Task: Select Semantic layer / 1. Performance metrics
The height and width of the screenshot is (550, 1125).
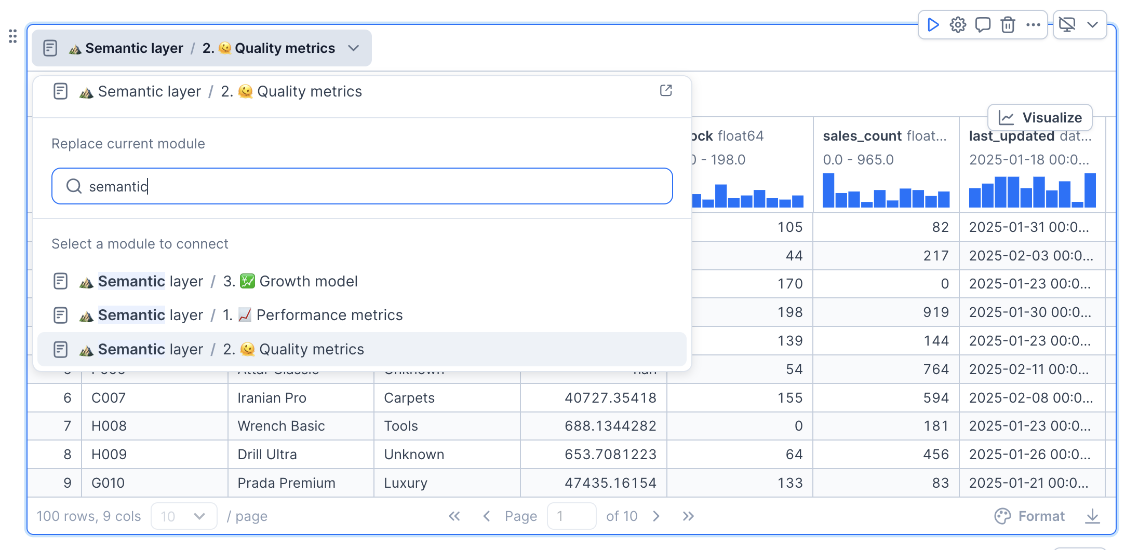Action: coord(362,315)
